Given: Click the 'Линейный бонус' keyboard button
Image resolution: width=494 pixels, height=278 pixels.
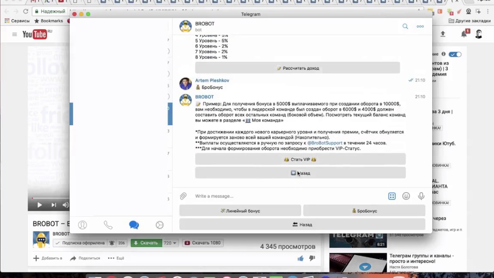Looking at the screenshot, I should [240, 211].
